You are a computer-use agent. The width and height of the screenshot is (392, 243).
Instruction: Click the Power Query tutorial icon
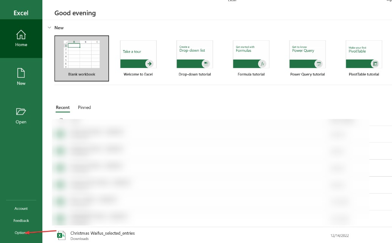coord(318,63)
